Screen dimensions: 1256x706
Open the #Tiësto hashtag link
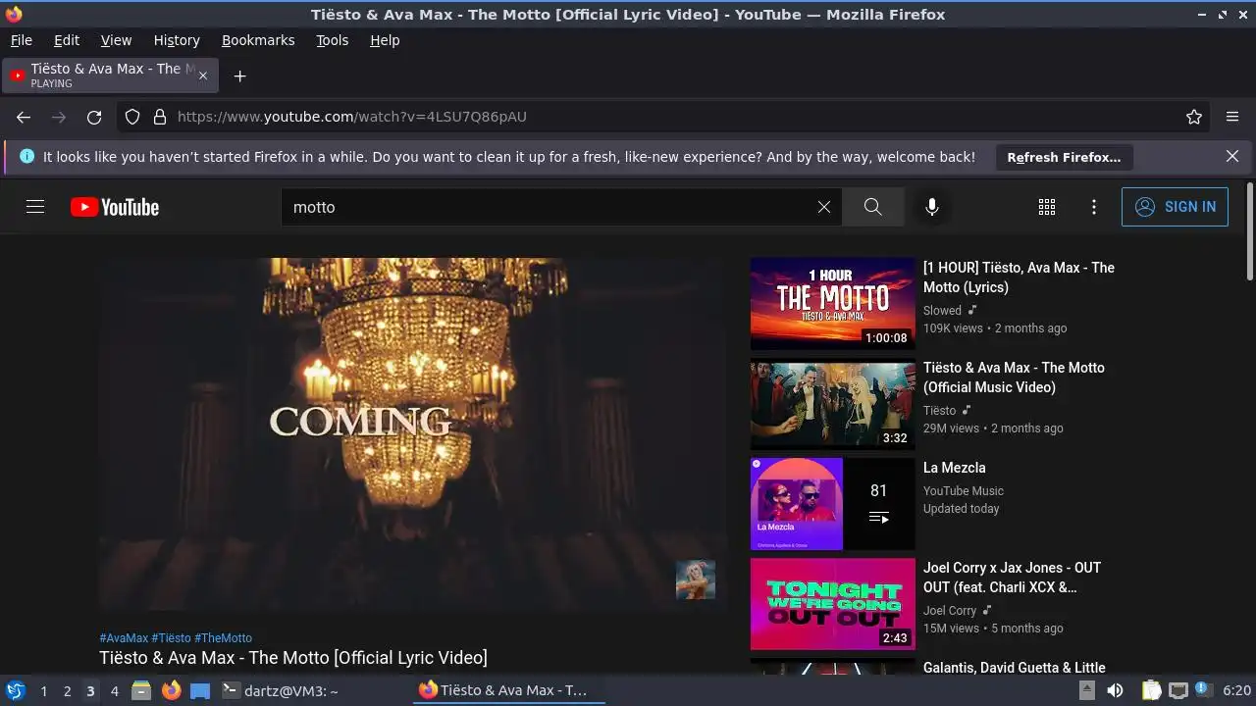[171, 638]
